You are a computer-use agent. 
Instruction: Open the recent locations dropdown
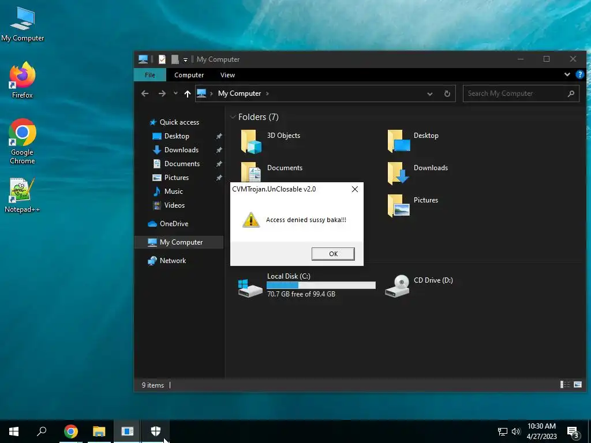(175, 93)
